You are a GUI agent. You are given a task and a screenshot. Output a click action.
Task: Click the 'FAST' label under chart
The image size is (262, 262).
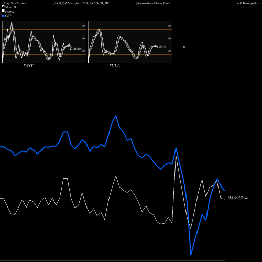pos(28,66)
